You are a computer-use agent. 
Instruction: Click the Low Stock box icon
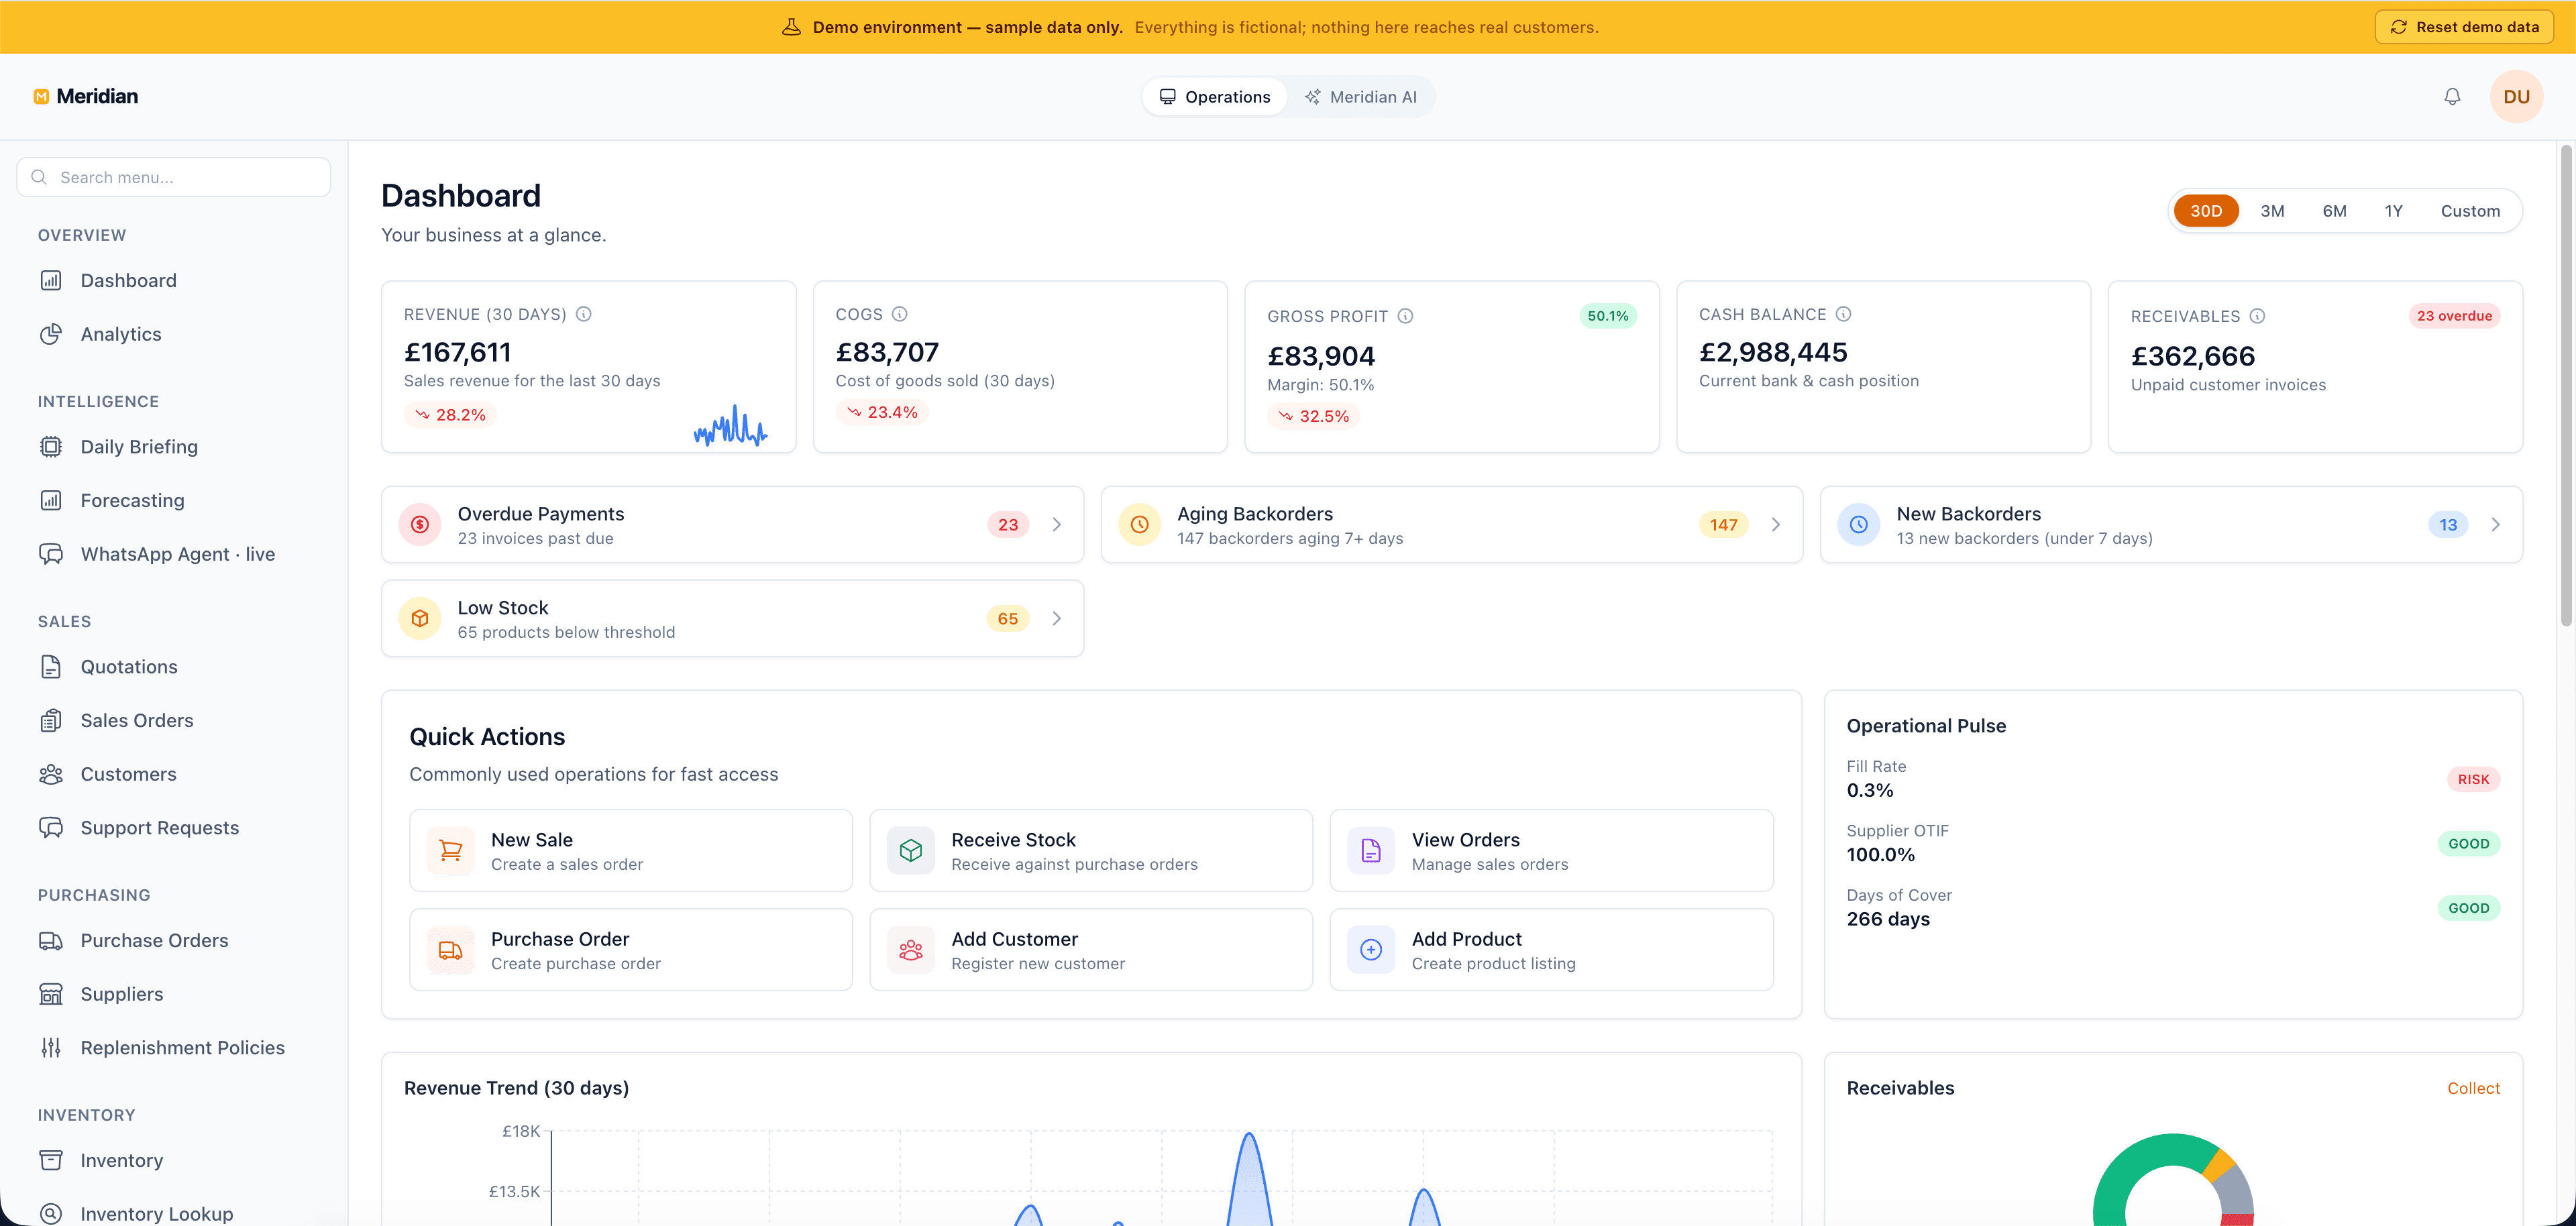coord(420,618)
